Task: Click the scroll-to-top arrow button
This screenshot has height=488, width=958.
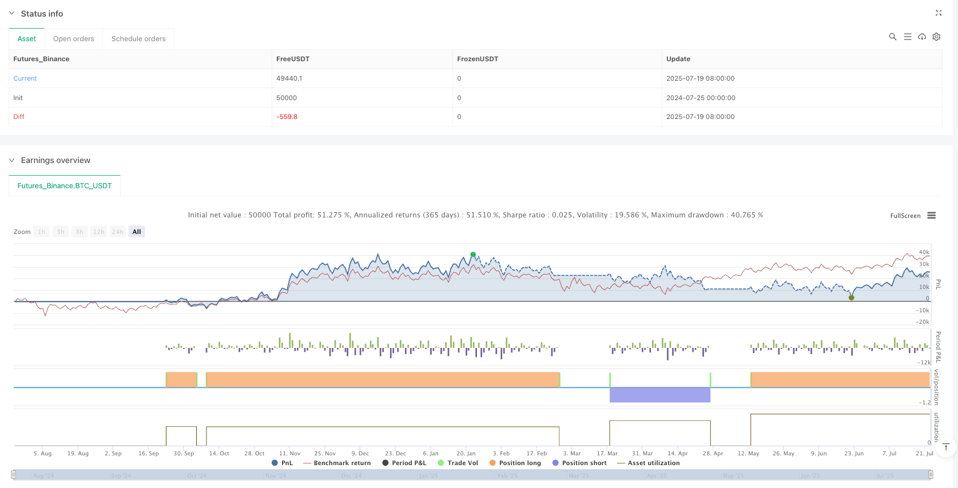Action: click(946, 447)
